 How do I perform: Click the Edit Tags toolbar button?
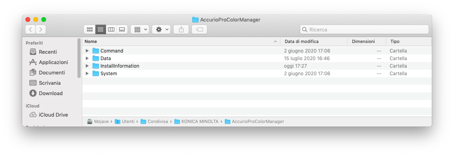pyautogui.click(x=199, y=29)
